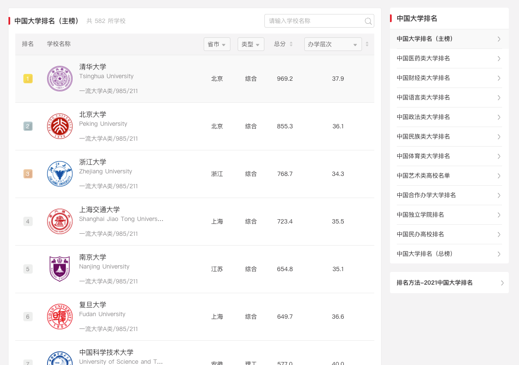The image size is (519, 365).
Task: Click Tsinghua total score 969.2
Action: [285, 79]
